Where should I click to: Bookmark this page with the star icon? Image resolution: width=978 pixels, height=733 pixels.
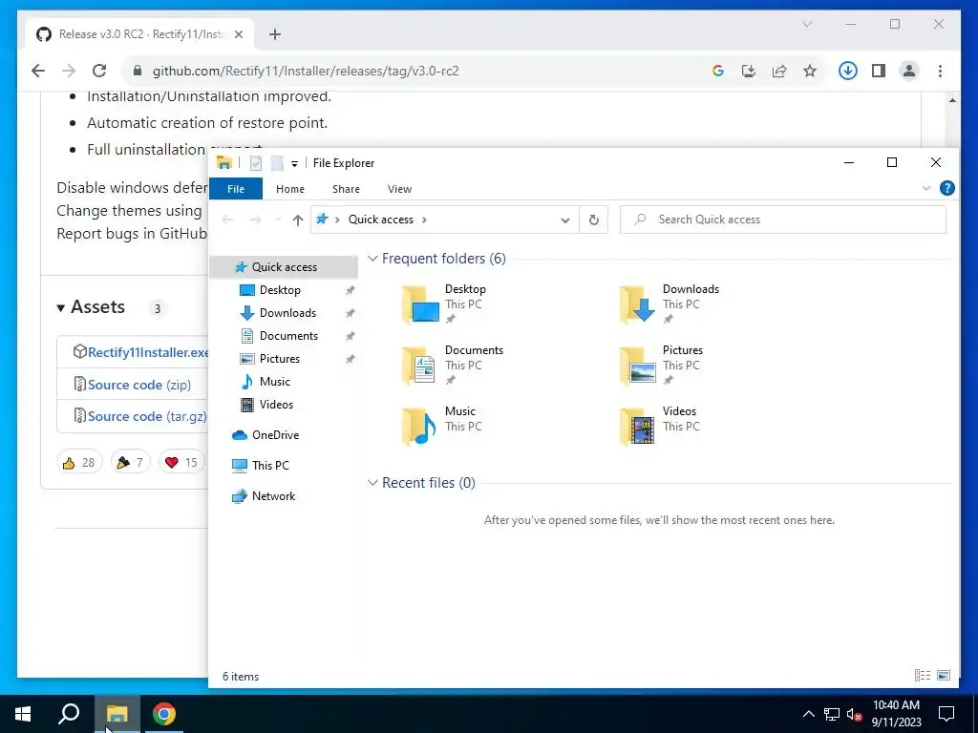pyautogui.click(x=810, y=71)
